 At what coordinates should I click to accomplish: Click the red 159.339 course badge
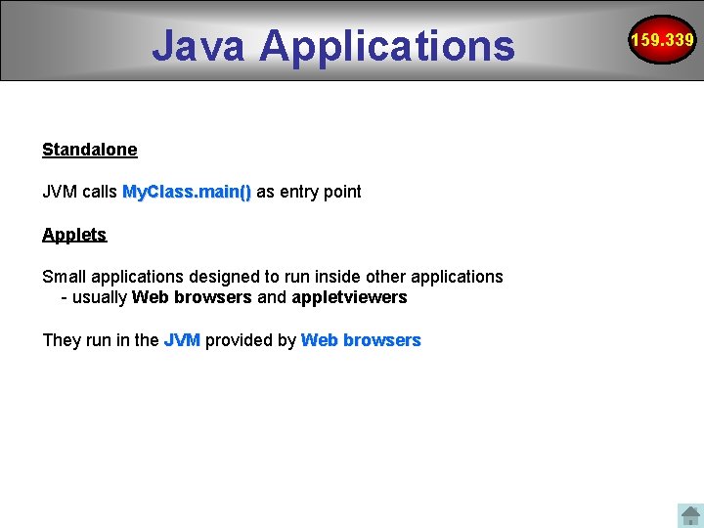[662, 39]
